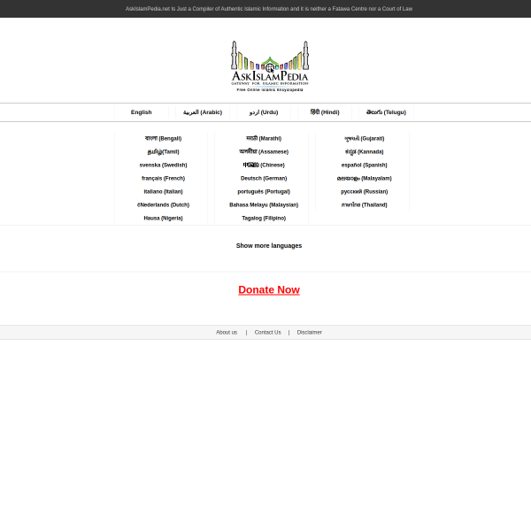This screenshot has height=531, width=531.
Task: View the Disclaimer footer link
Action: click(310, 332)
